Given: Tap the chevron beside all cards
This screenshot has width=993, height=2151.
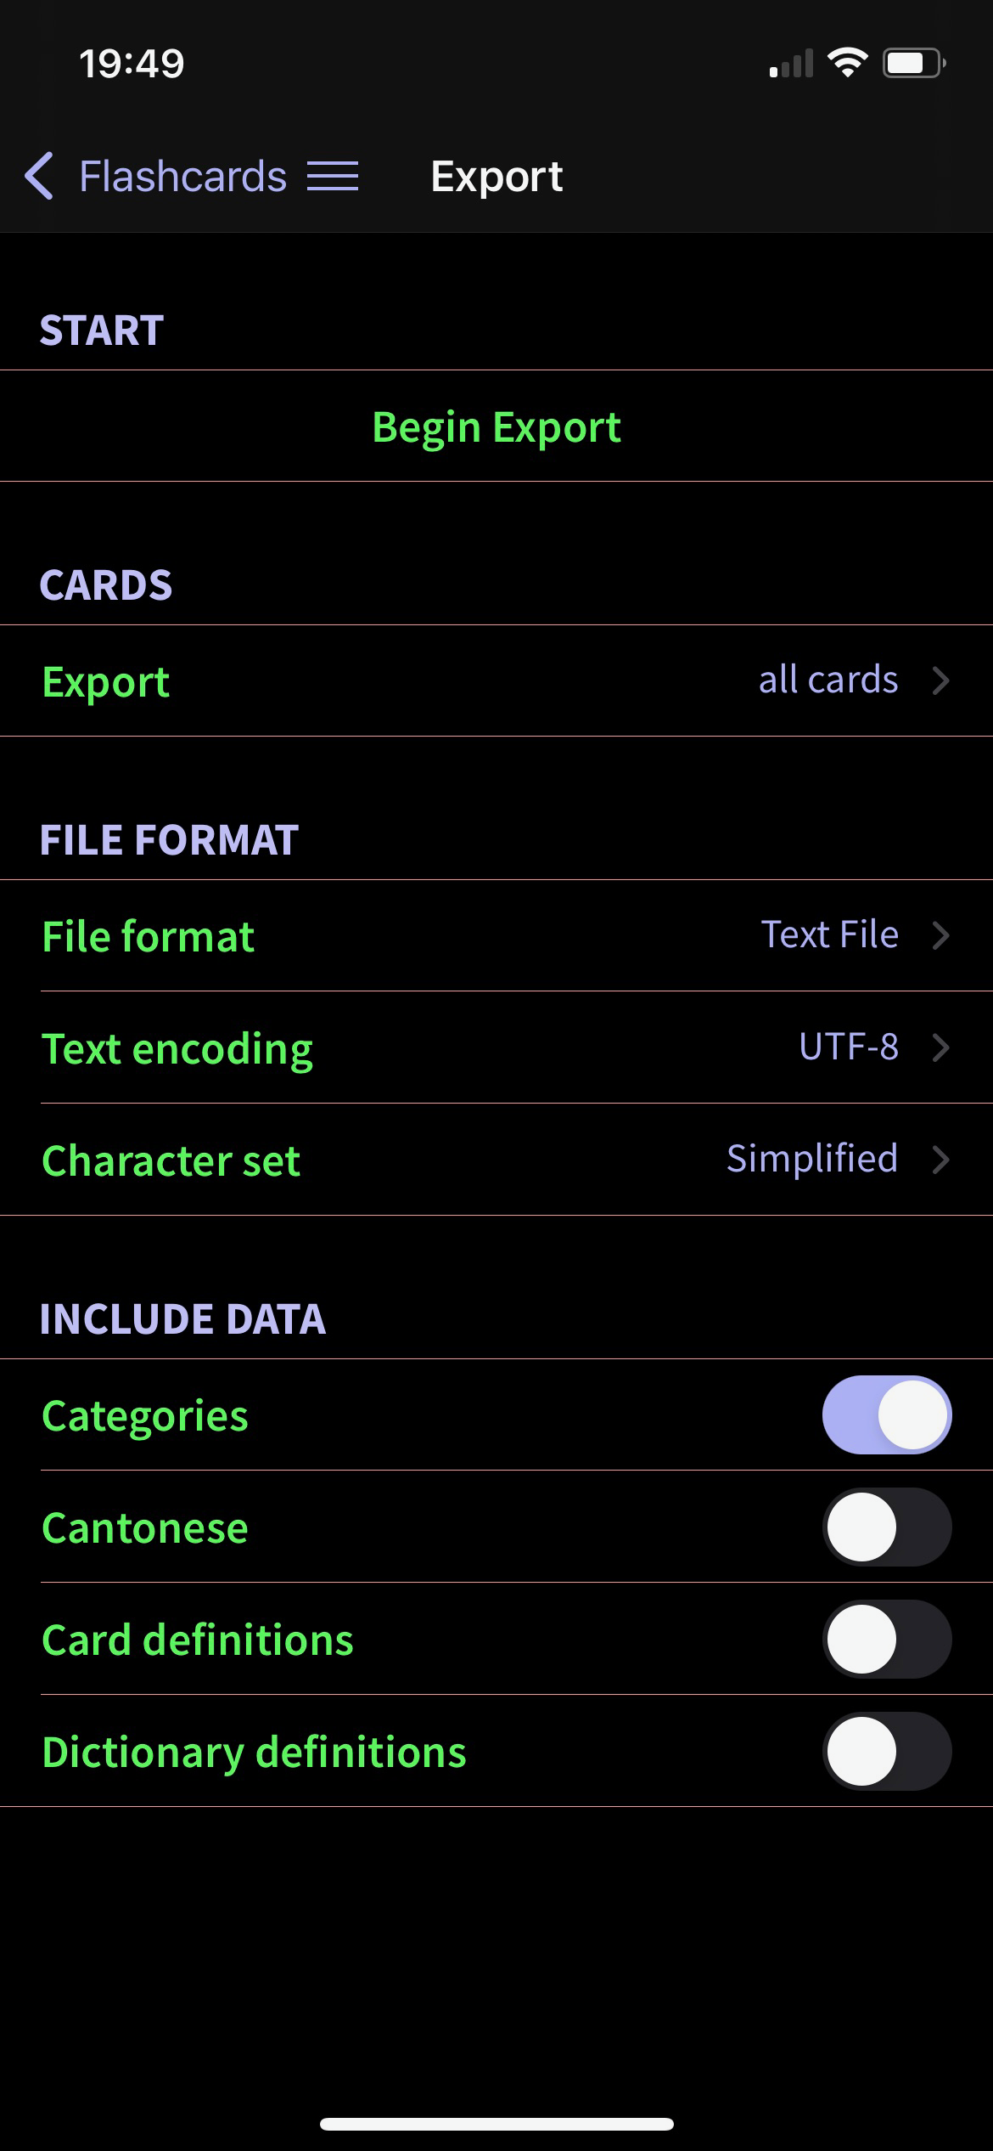Looking at the screenshot, I should [940, 680].
